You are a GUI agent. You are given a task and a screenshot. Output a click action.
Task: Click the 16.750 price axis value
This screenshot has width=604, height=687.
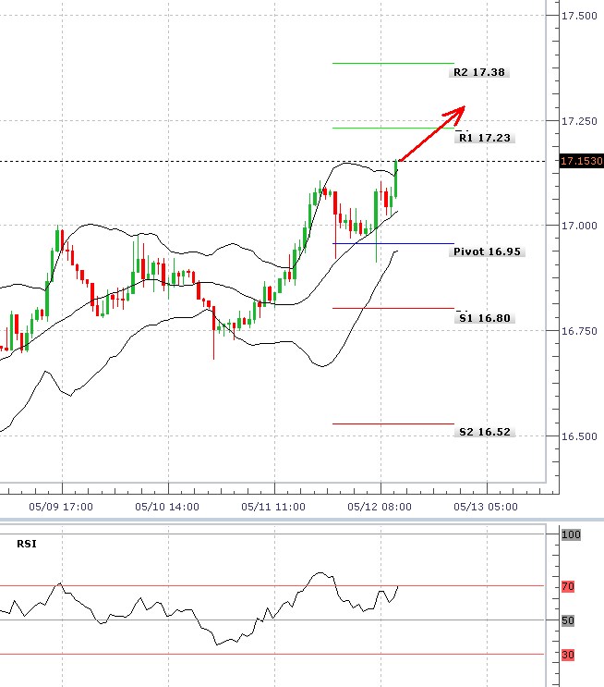coord(579,331)
